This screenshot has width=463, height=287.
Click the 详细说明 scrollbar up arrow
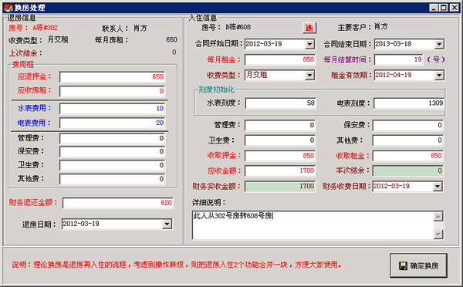tap(438, 217)
